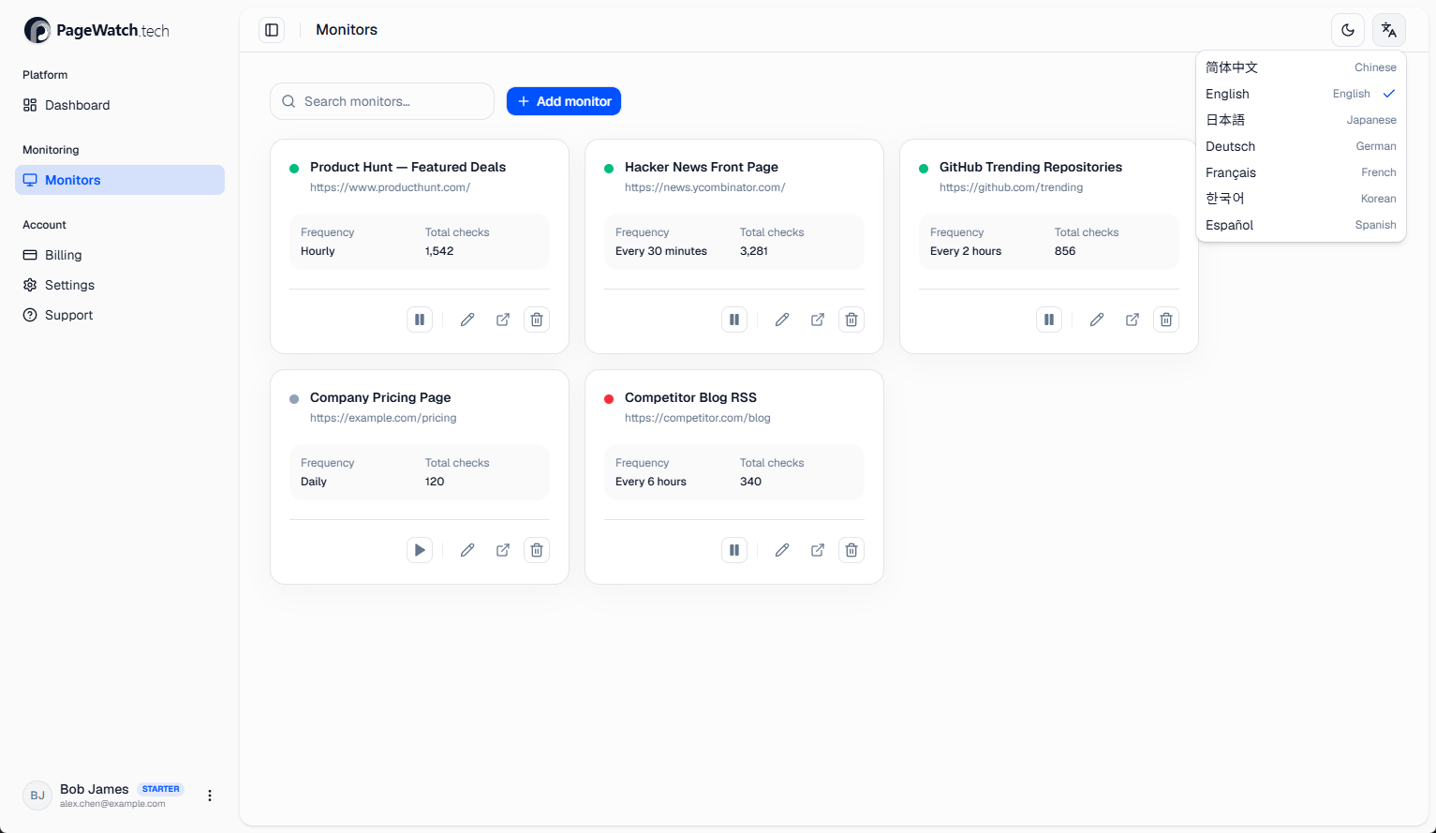Open GitHub Trending monitor external link icon

click(x=1133, y=320)
